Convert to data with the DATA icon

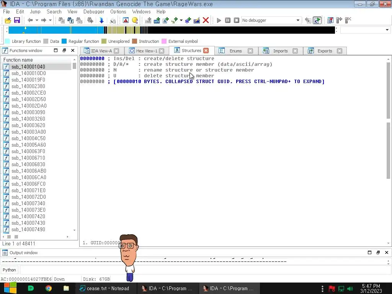point(157,20)
